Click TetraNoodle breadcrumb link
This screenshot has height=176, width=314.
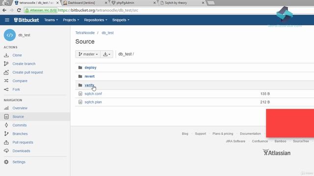pyautogui.click(x=85, y=33)
